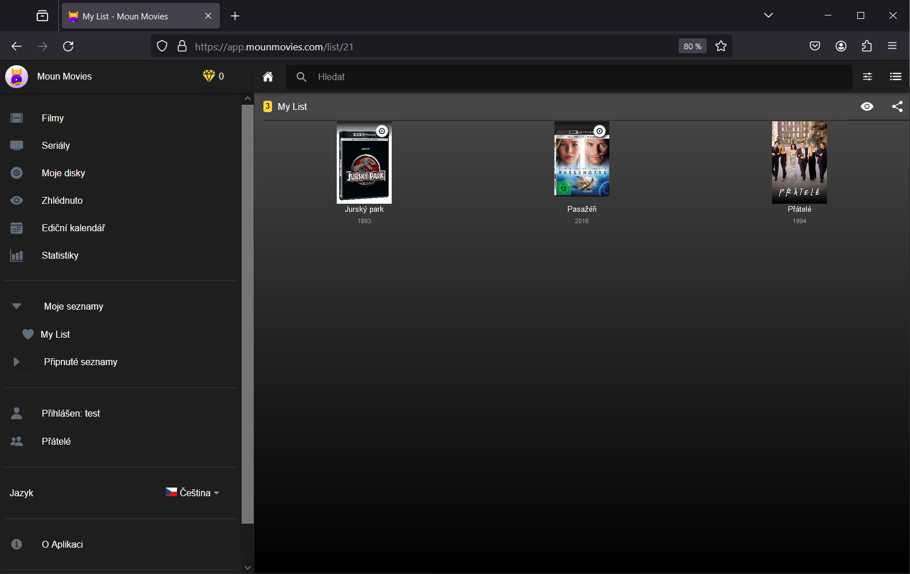Screen dimensions: 910x574
Task: Toggle disc marker on Jurský park poster
Action: pos(382,131)
